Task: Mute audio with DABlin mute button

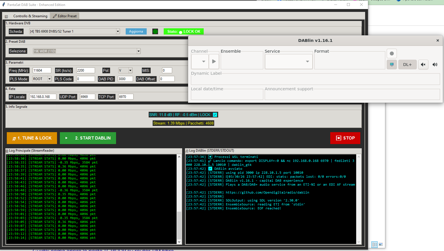Action: coord(423,65)
